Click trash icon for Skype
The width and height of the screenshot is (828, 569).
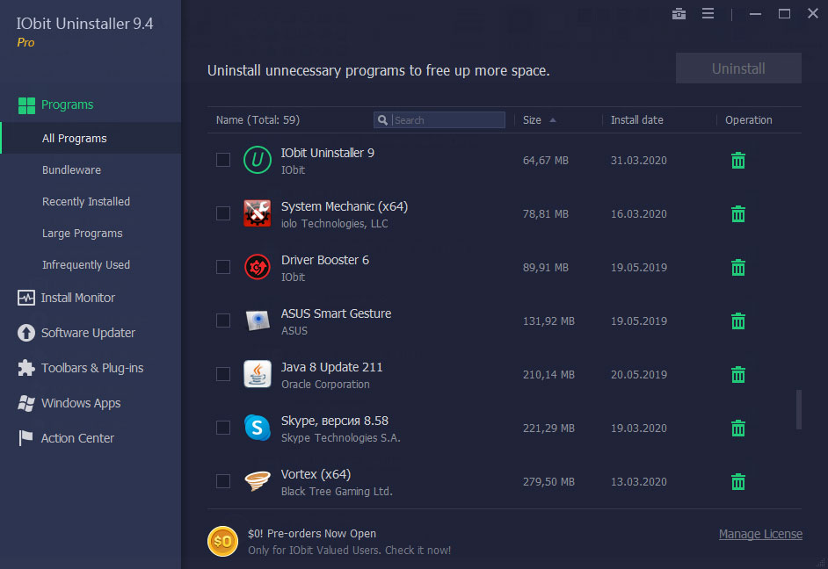(x=738, y=429)
